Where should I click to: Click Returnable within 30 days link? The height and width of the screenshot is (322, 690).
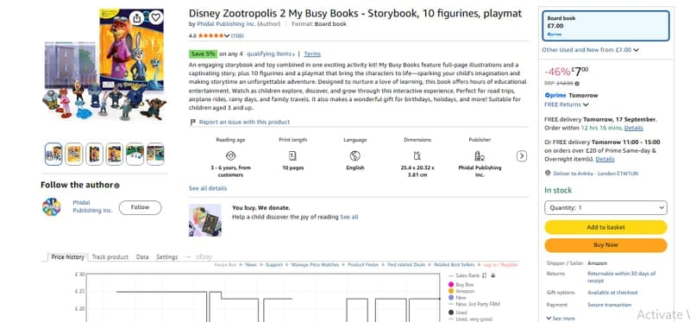click(x=621, y=276)
